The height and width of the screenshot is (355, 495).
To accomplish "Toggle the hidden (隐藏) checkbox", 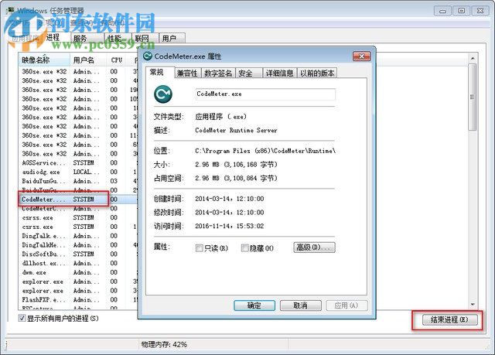I will pos(244,248).
